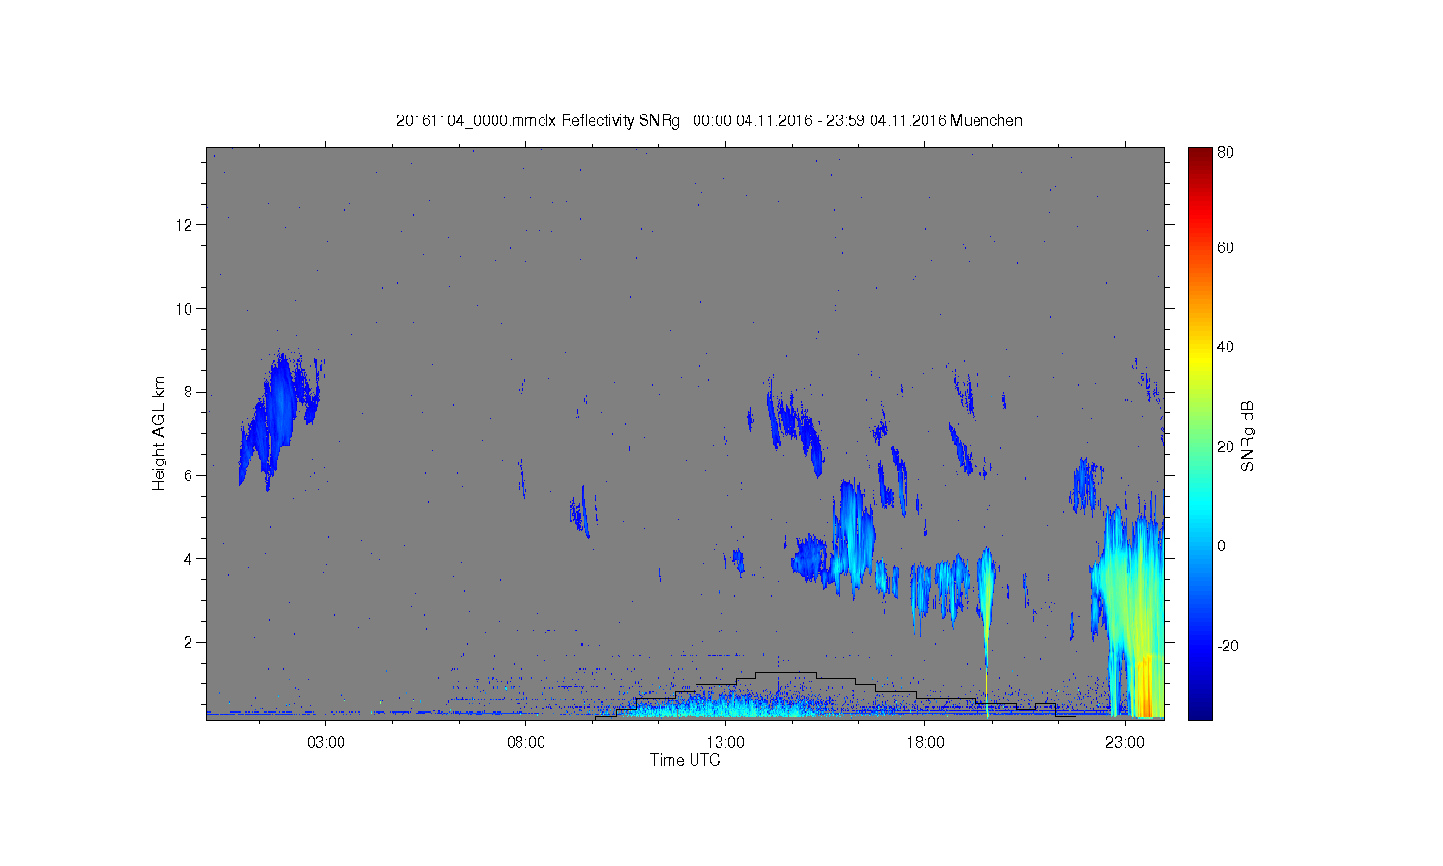Click the colorbar value 40
The width and height of the screenshot is (1443, 866).
[x=1226, y=347]
